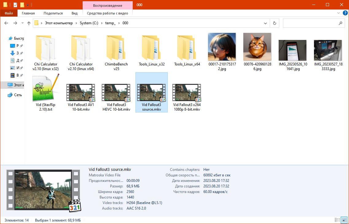Click the H264 (Baseline @L5.1) video tracks value
Viewport: 349px width, 224px height.
[144, 202]
